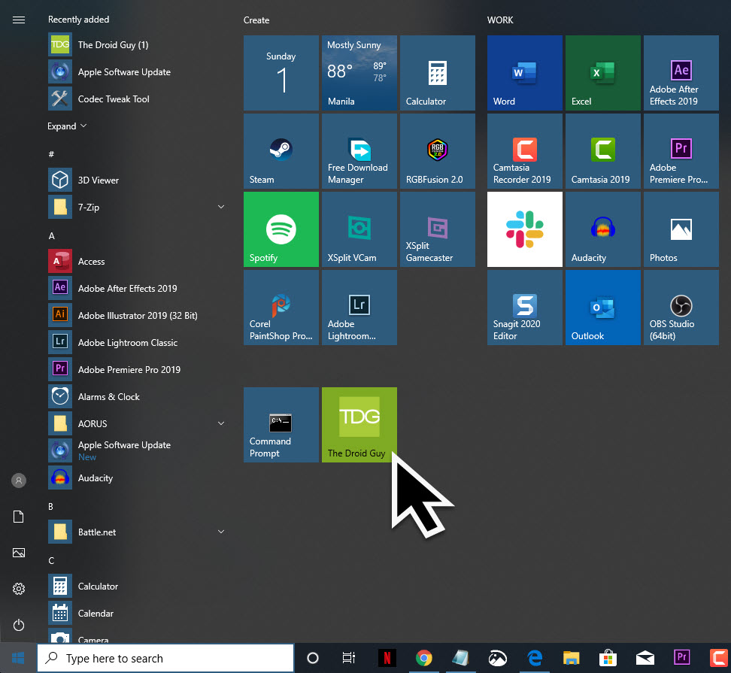Open Camtasia Recorder 2019 tile

point(525,151)
